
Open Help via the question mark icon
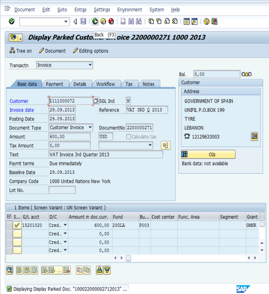click(x=206, y=22)
